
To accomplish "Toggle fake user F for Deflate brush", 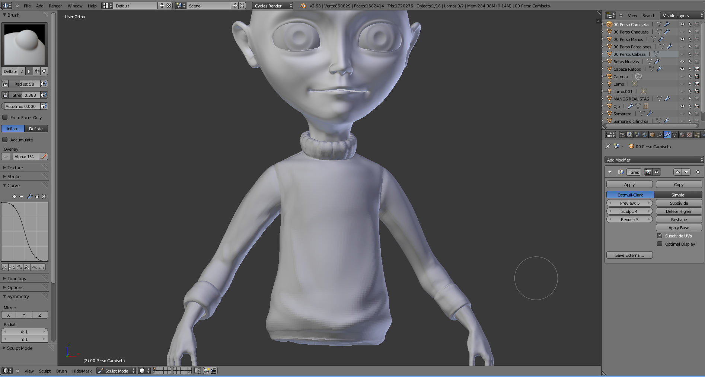I will click(29, 71).
